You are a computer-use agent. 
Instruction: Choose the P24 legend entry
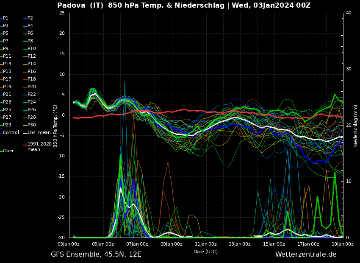(29, 102)
